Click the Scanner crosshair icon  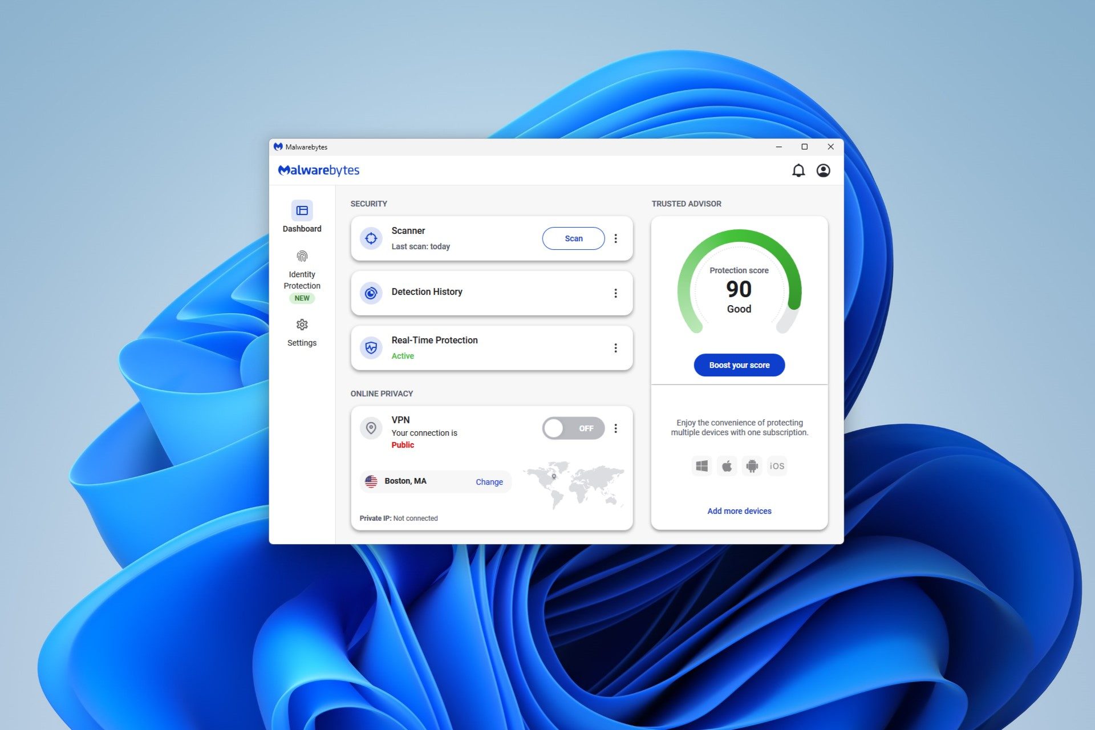tap(371, 238)
